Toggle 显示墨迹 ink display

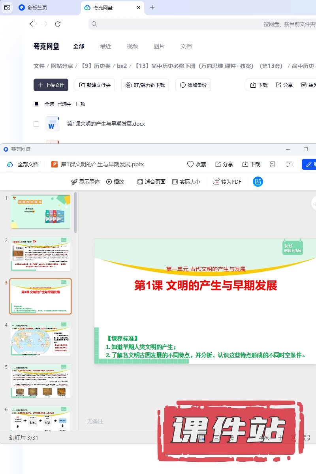85,182
